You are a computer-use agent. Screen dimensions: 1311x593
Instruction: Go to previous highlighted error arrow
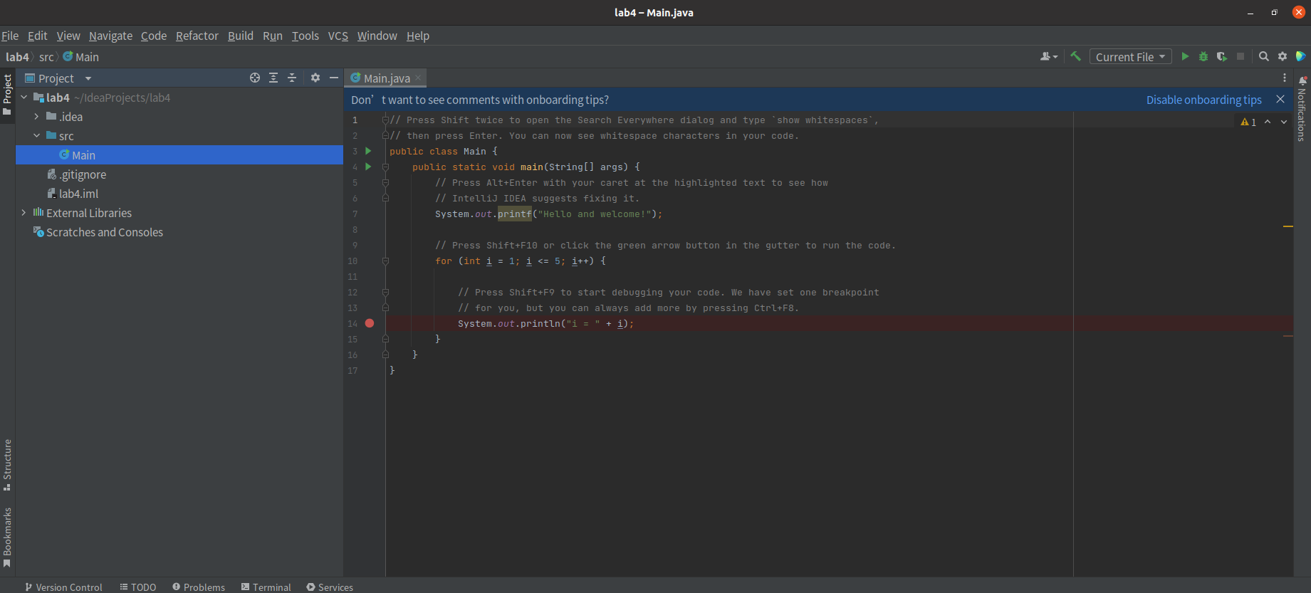coord(1268,122)
